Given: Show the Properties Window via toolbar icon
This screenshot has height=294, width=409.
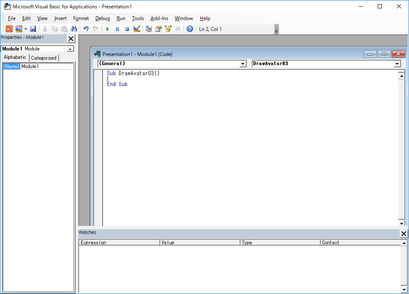Looking at the screenshot, I should [158, 29].
